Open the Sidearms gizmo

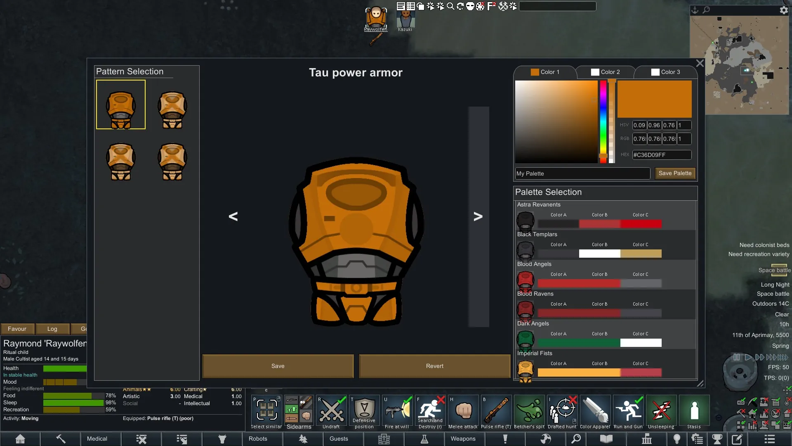point(299,410)
